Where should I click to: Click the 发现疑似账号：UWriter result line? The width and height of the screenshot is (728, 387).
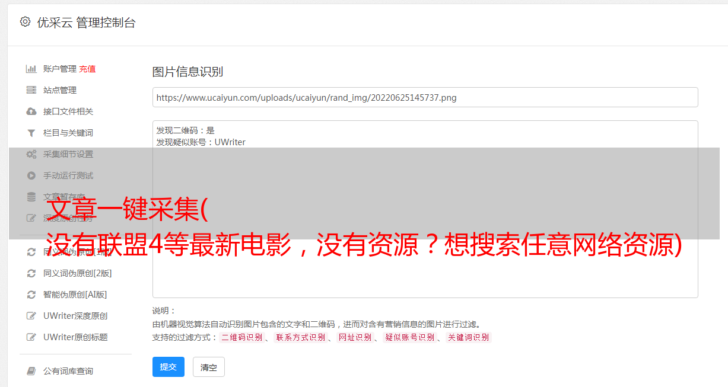point(201,142)
